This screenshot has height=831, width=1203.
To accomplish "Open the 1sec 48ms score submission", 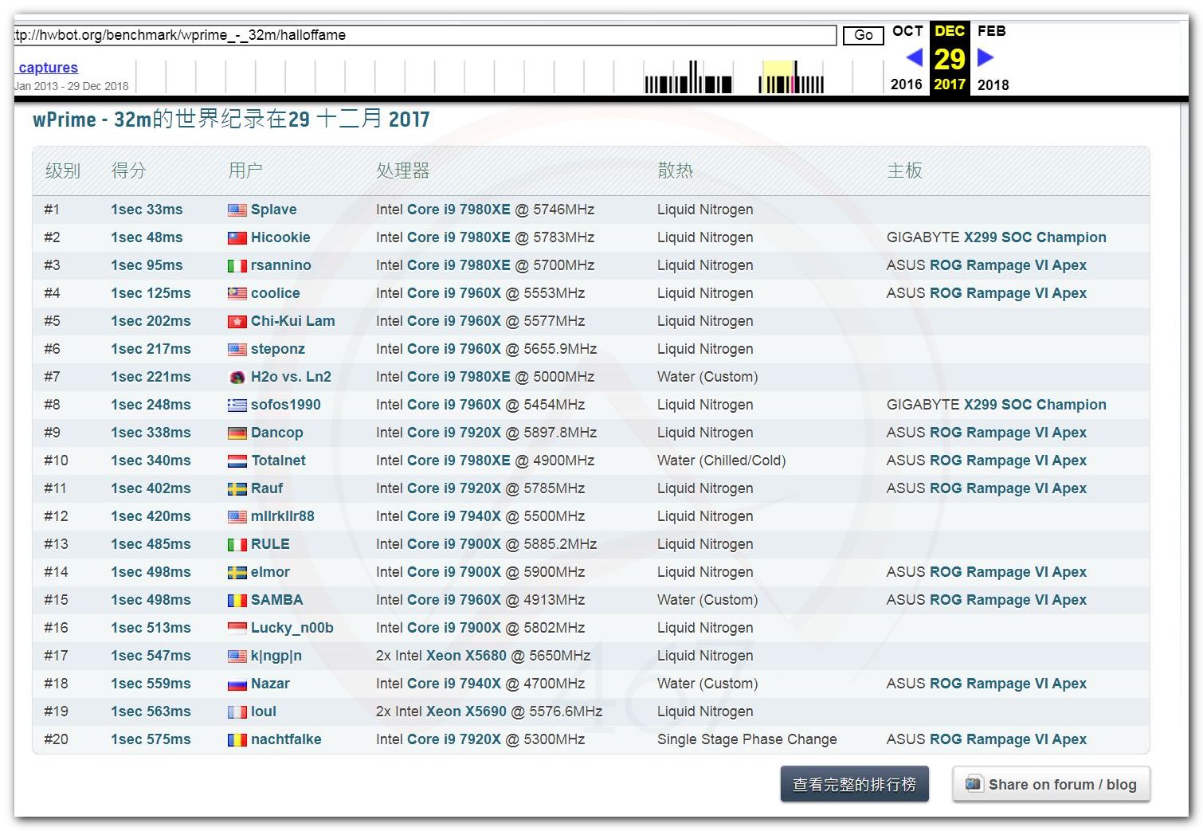I will (x=147, y=237).
